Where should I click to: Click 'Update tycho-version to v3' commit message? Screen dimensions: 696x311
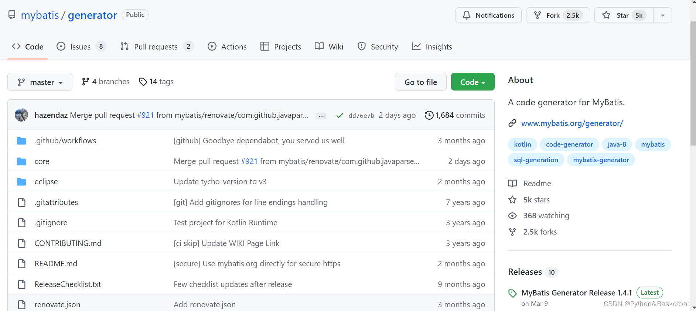pyautogui.click(x=220, y=182)
